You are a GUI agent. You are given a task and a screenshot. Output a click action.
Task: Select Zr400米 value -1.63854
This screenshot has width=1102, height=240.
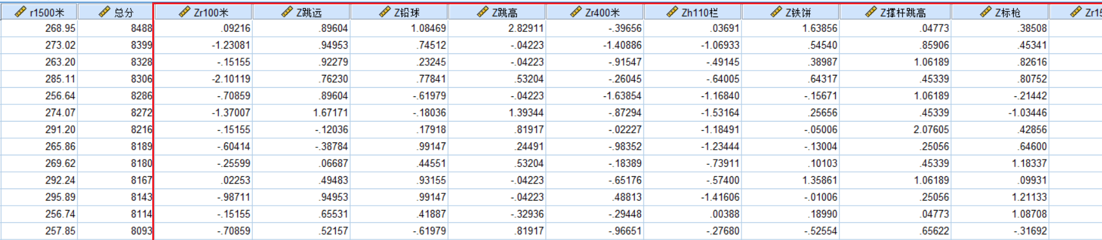coord(595,96)
